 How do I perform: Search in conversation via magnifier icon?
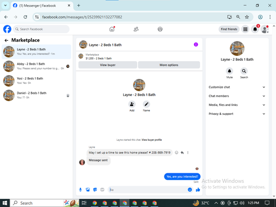[244, 71]
